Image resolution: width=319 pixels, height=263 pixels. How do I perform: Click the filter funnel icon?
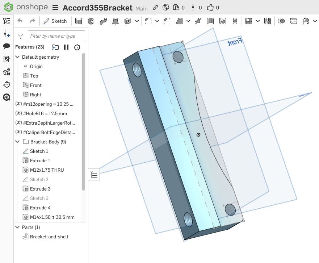point(20,36)
